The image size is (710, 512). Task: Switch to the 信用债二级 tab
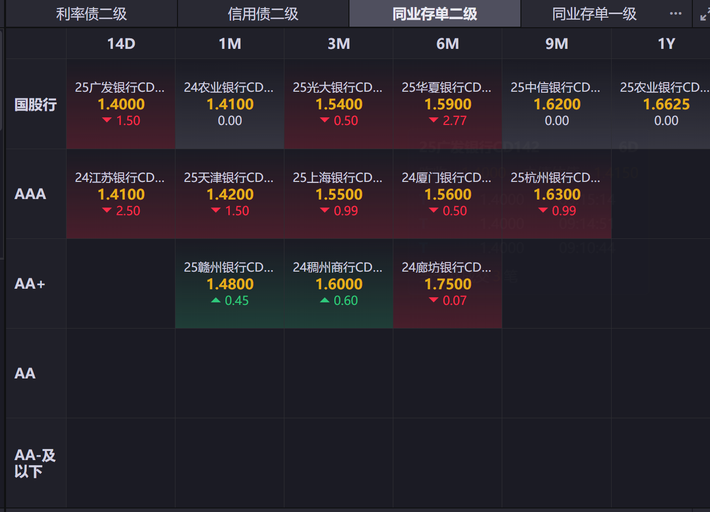pyautogui.click(x=263, y=14)
